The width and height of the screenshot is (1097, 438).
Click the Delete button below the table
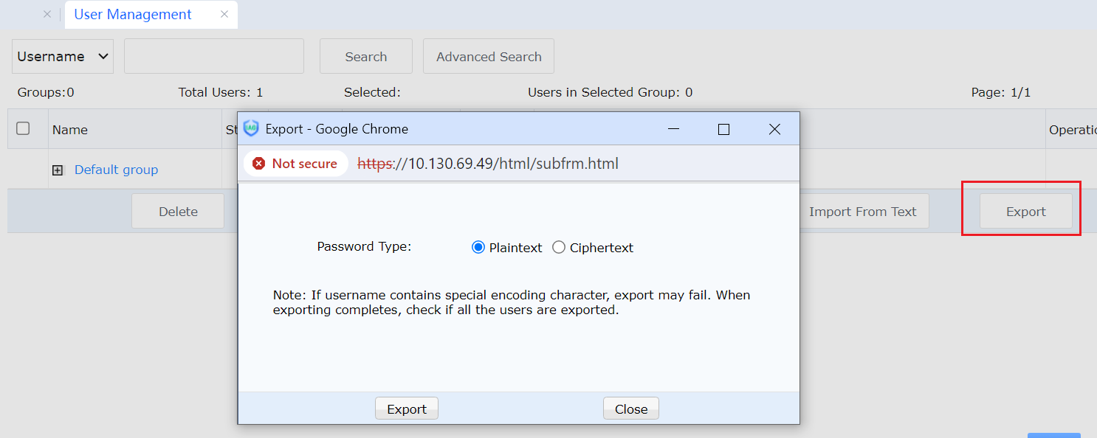tap(178, 212)
